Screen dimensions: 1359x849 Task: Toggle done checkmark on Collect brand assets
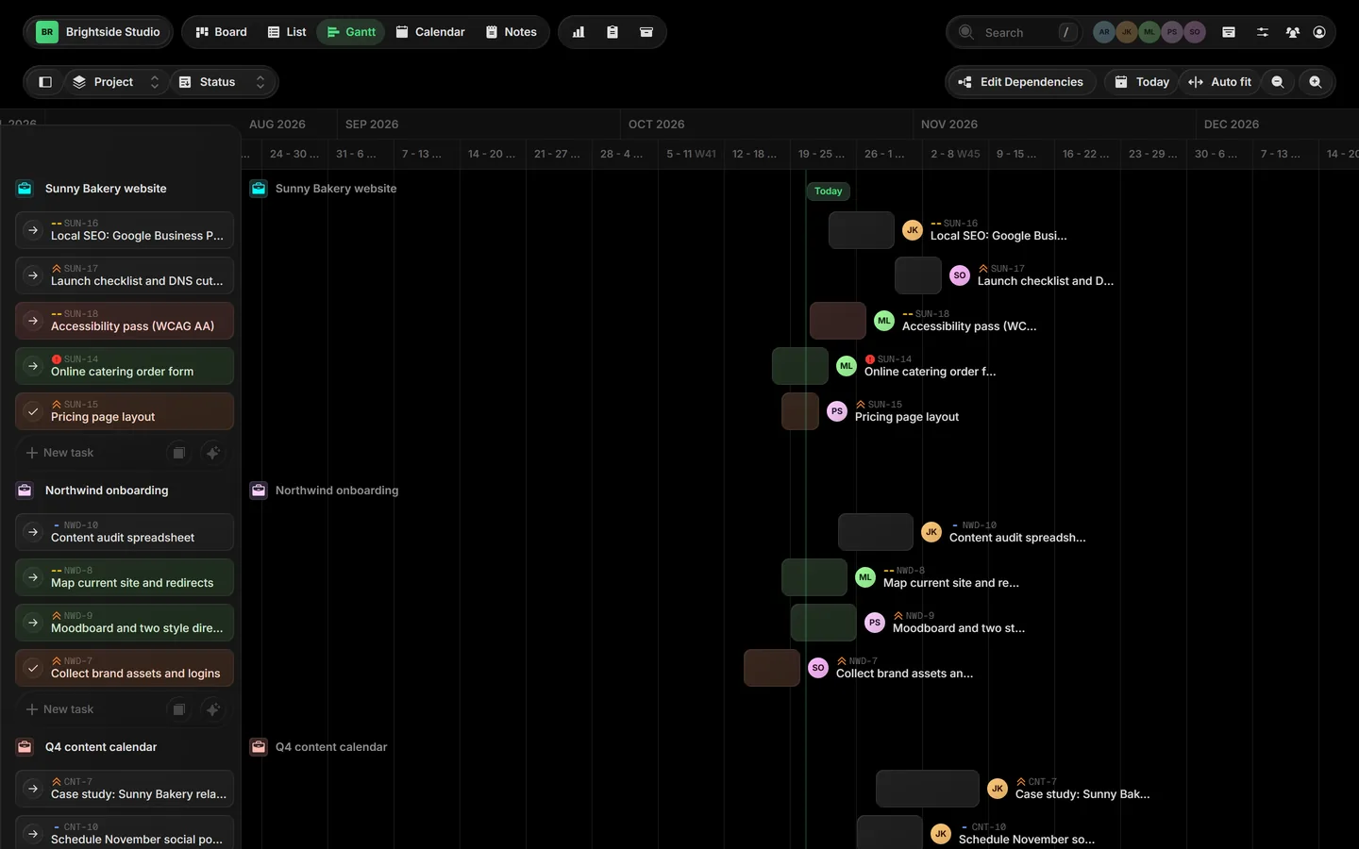tap(33, 668)
